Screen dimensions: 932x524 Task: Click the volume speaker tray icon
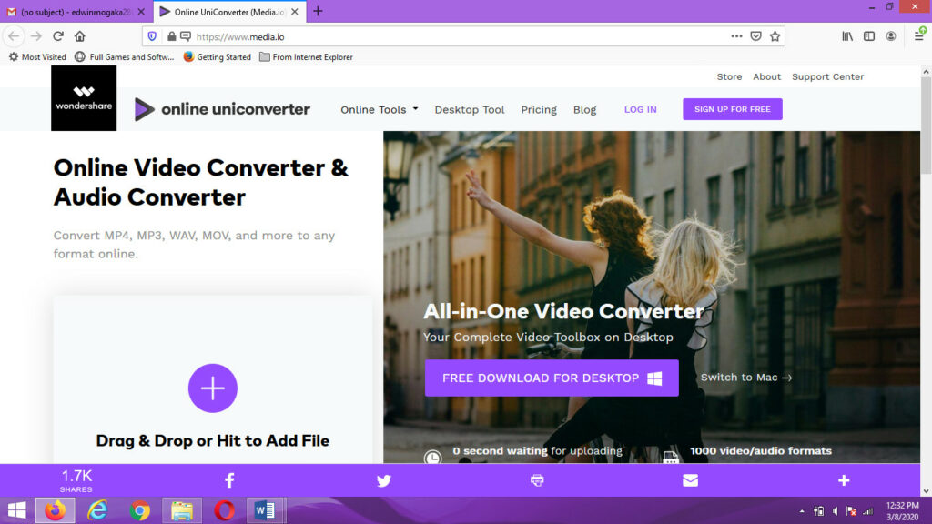click(x=836, y=511)
